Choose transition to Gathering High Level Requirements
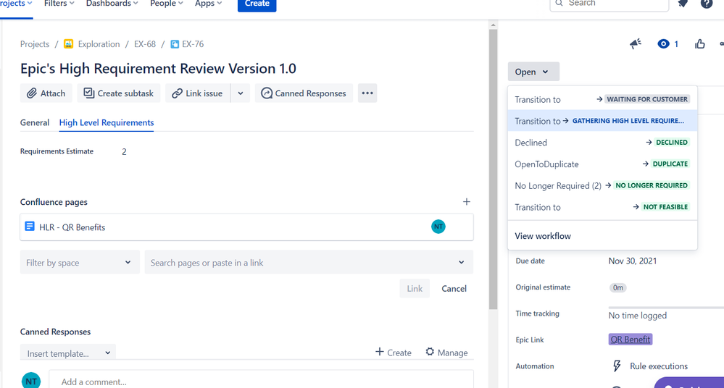724x388 pixels. point(602,121)
